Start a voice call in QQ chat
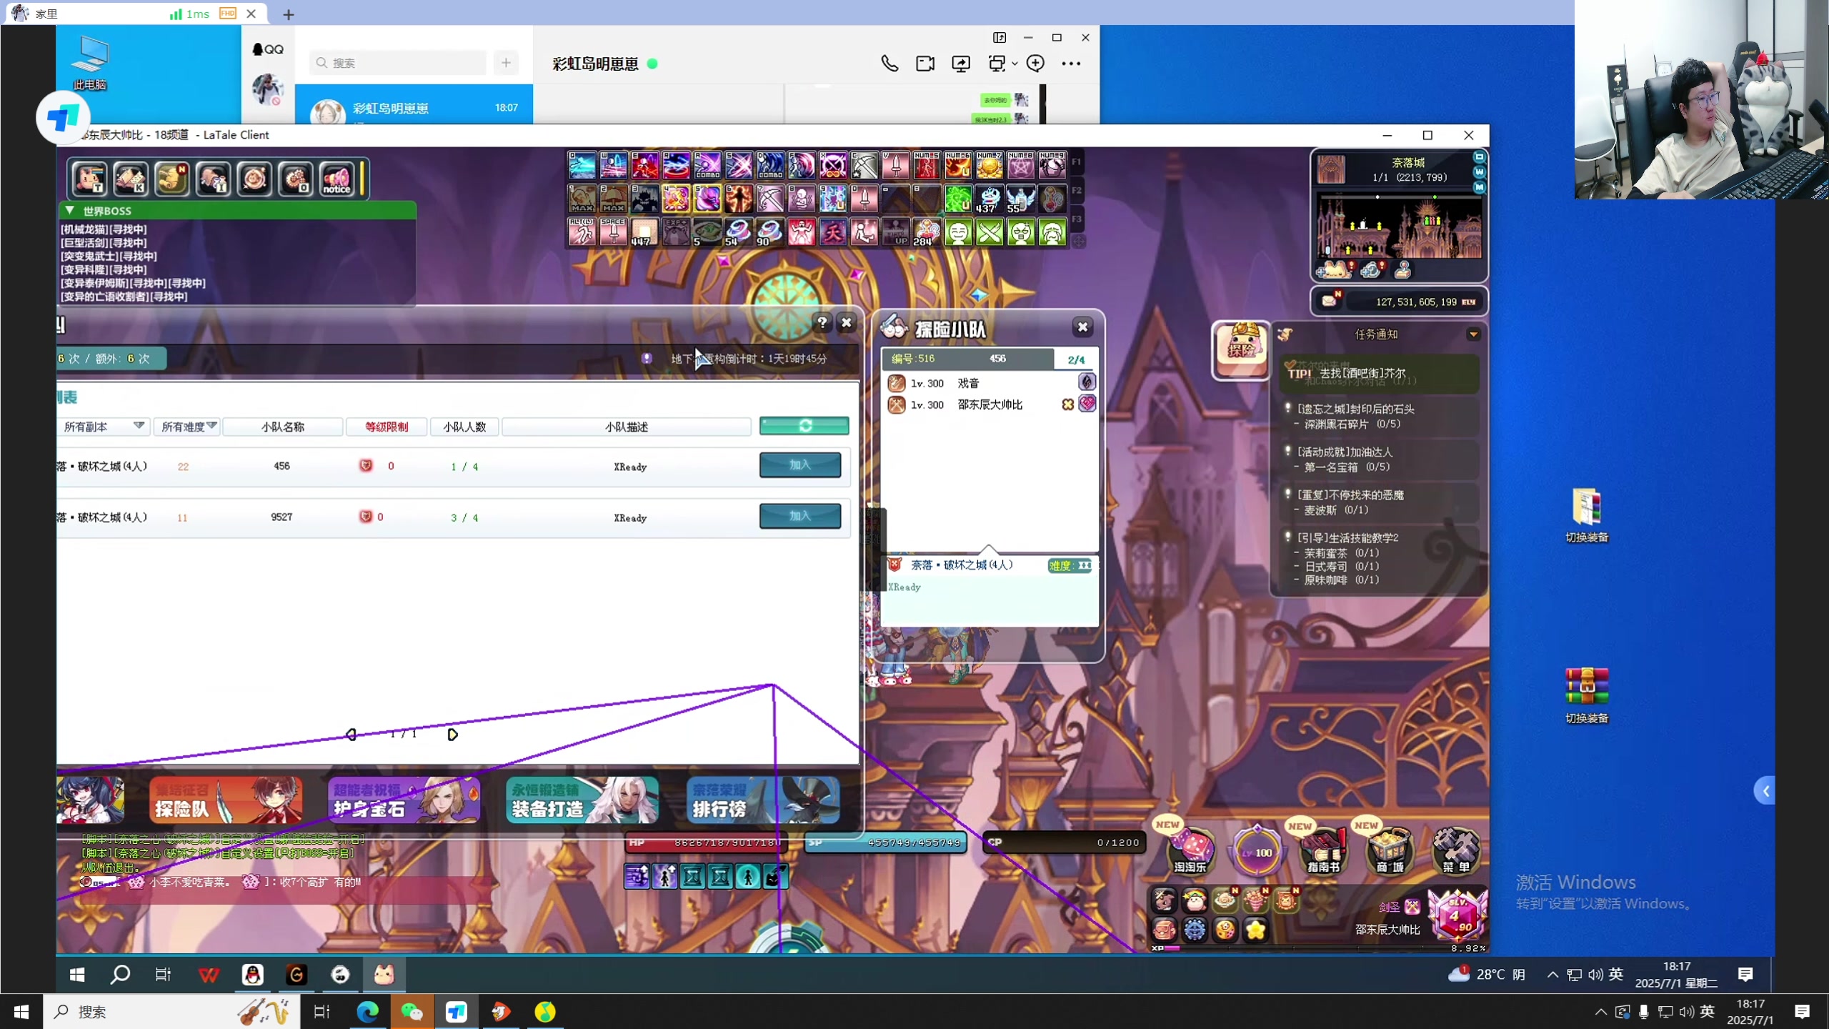This screenshot has width=1829, height=1029. pos(889,64)
